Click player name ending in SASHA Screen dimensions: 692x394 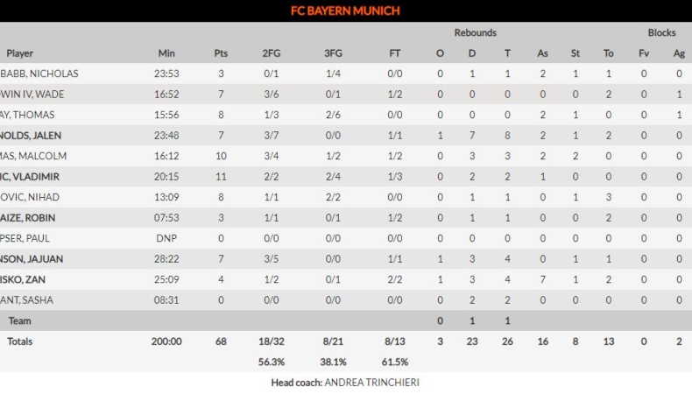pos(27,300)
